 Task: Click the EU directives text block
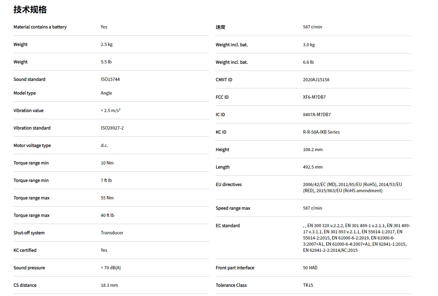click(352, 187)
